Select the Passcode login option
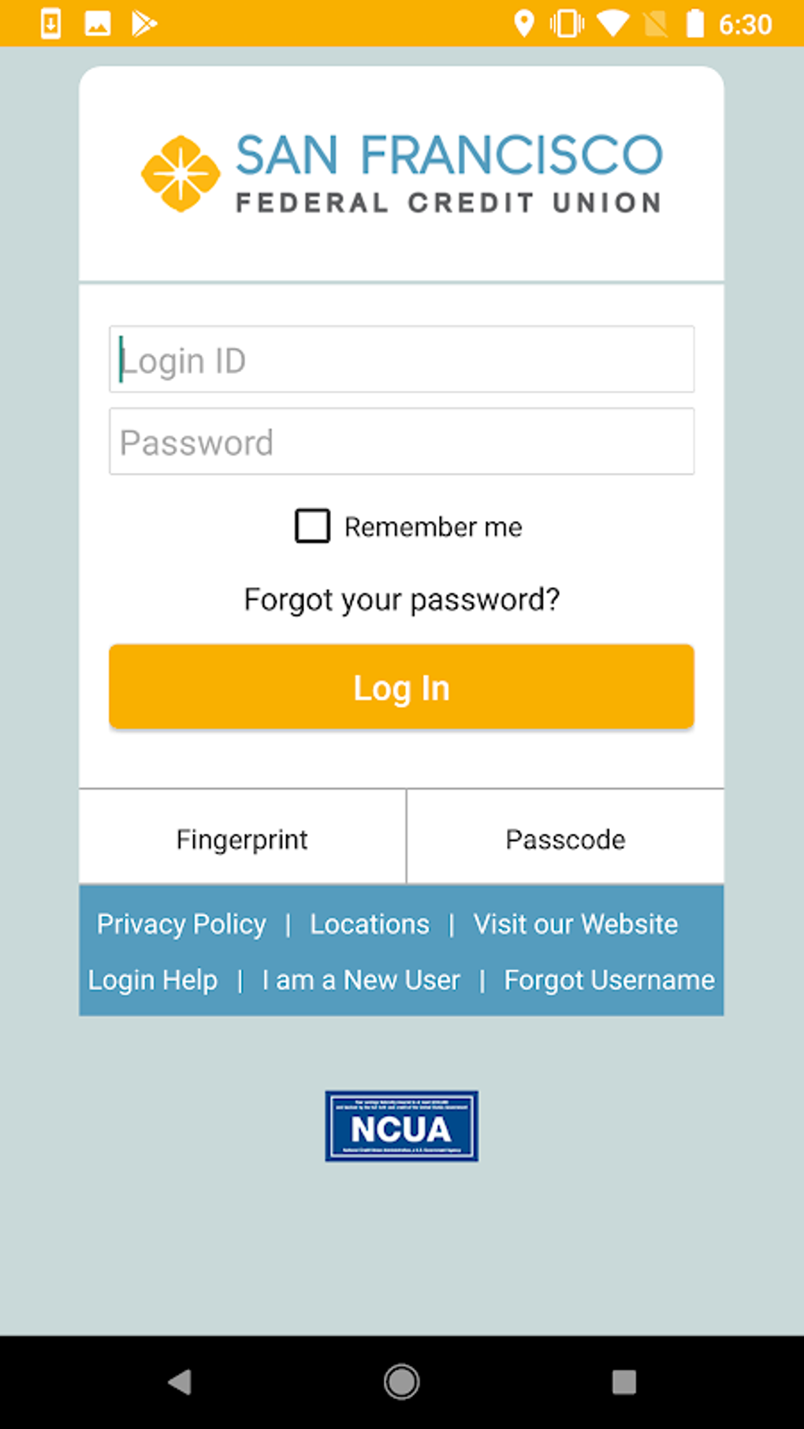Screen dimensions: 804x1429 point(565,838)
